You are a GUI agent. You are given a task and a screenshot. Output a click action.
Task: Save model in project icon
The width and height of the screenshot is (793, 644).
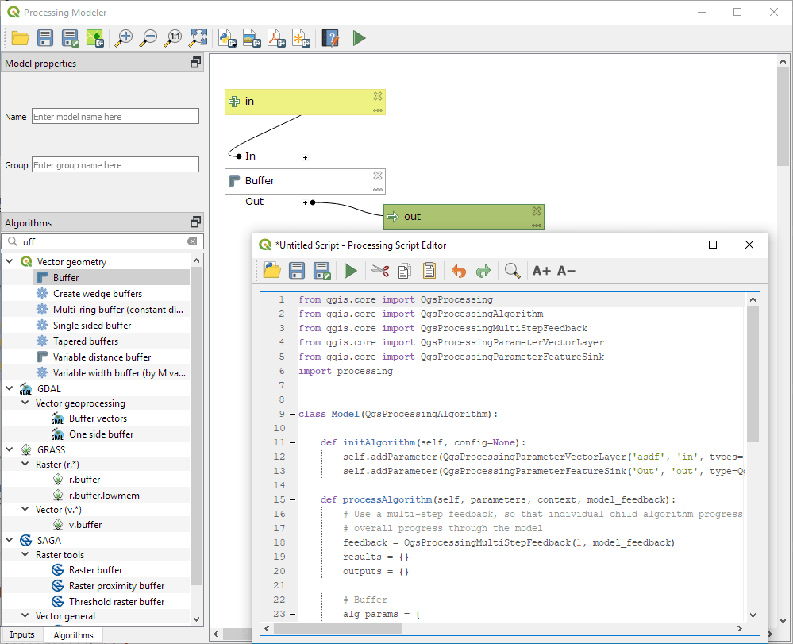pos(94,38)
